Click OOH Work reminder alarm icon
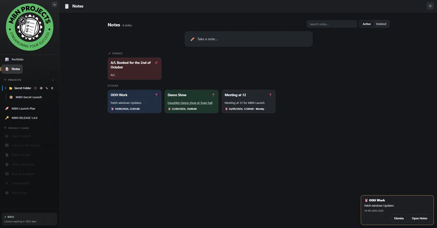 tap(112, 109)
